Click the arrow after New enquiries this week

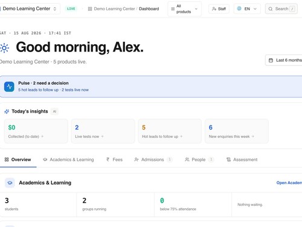pyautogui.click(x=252, y=137)
